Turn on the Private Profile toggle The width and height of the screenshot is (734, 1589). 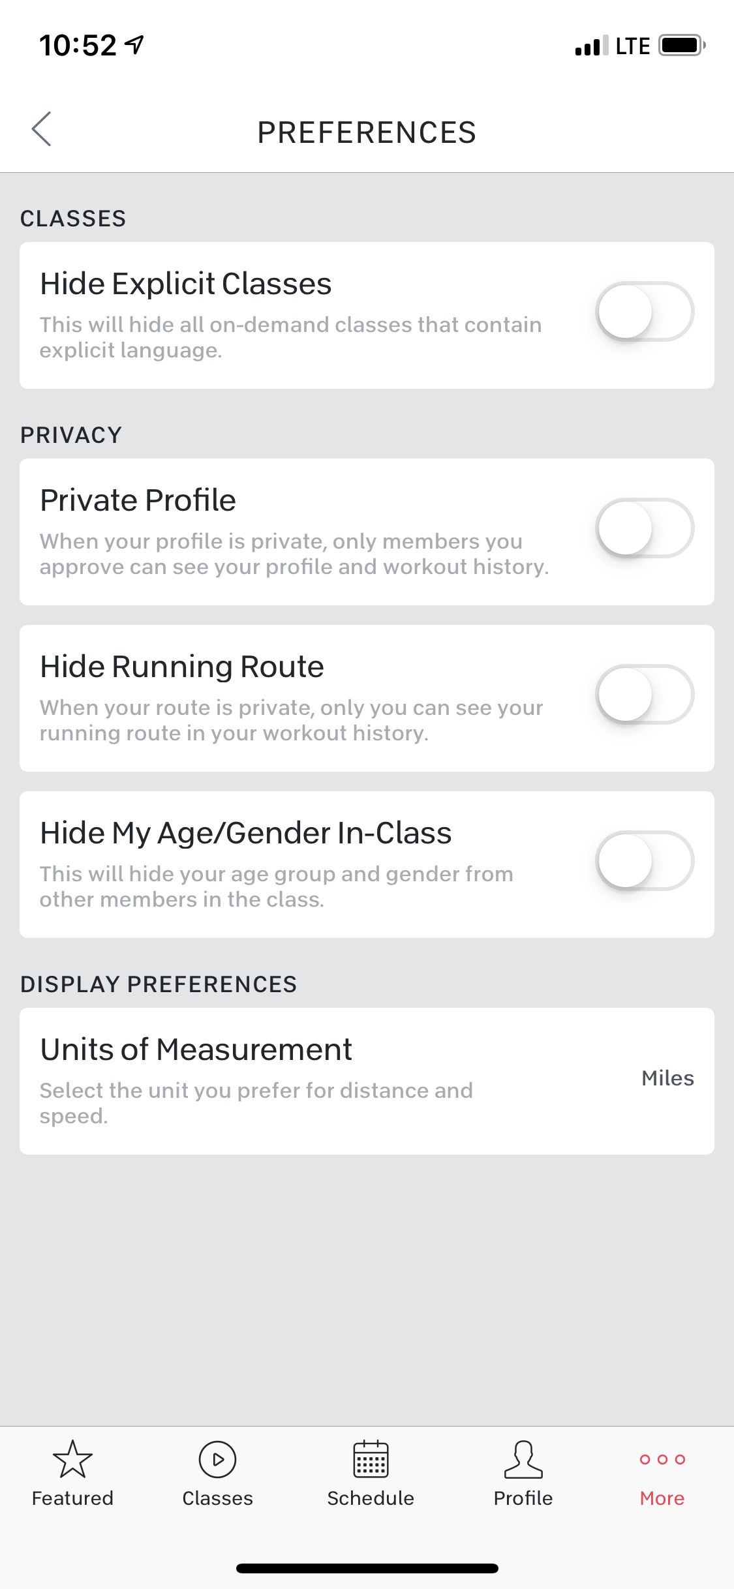pyautogui.click(x=645, y=528)
